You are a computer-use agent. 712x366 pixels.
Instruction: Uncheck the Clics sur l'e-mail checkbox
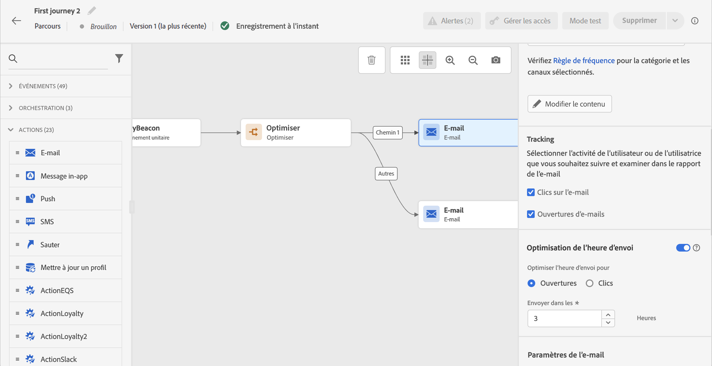pos(531,192)
